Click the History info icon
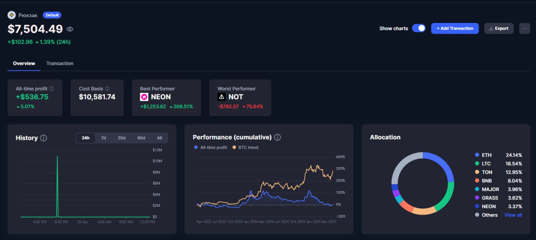This screenshot has height=240, width=536. [x=44, y=138]
